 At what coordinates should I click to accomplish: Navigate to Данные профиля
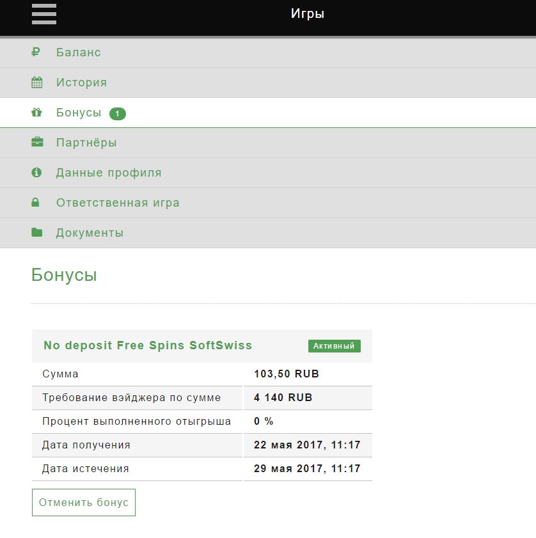[109, 173]
